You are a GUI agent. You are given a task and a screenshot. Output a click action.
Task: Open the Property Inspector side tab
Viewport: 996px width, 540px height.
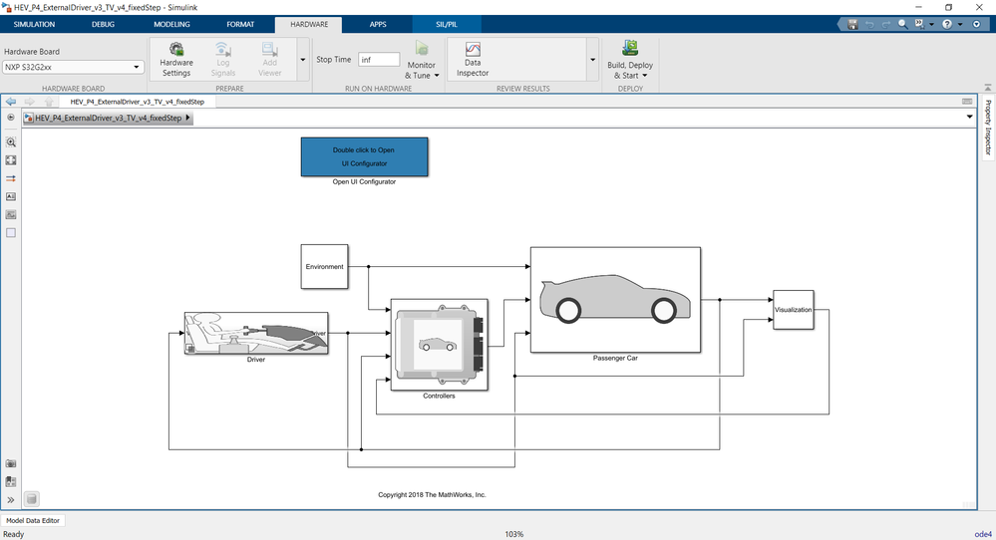[988, 127]
